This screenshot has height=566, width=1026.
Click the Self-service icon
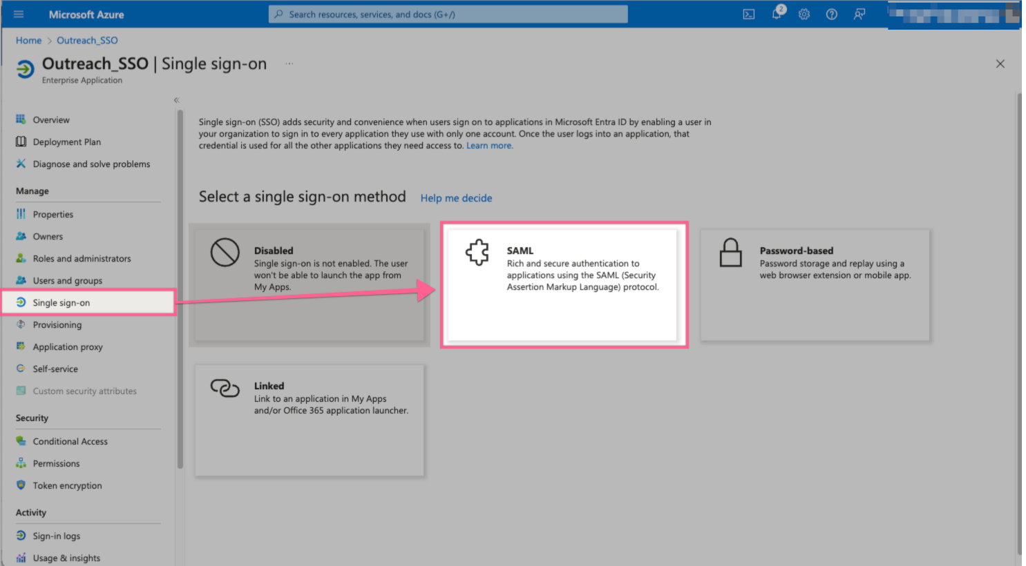pyautogui.click(x=21, y=369)
